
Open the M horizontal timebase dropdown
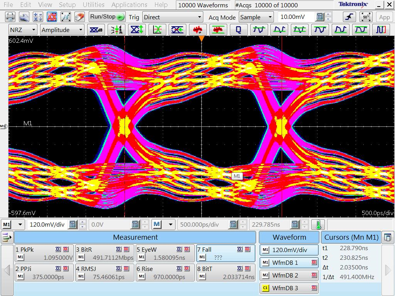(163, 224)
